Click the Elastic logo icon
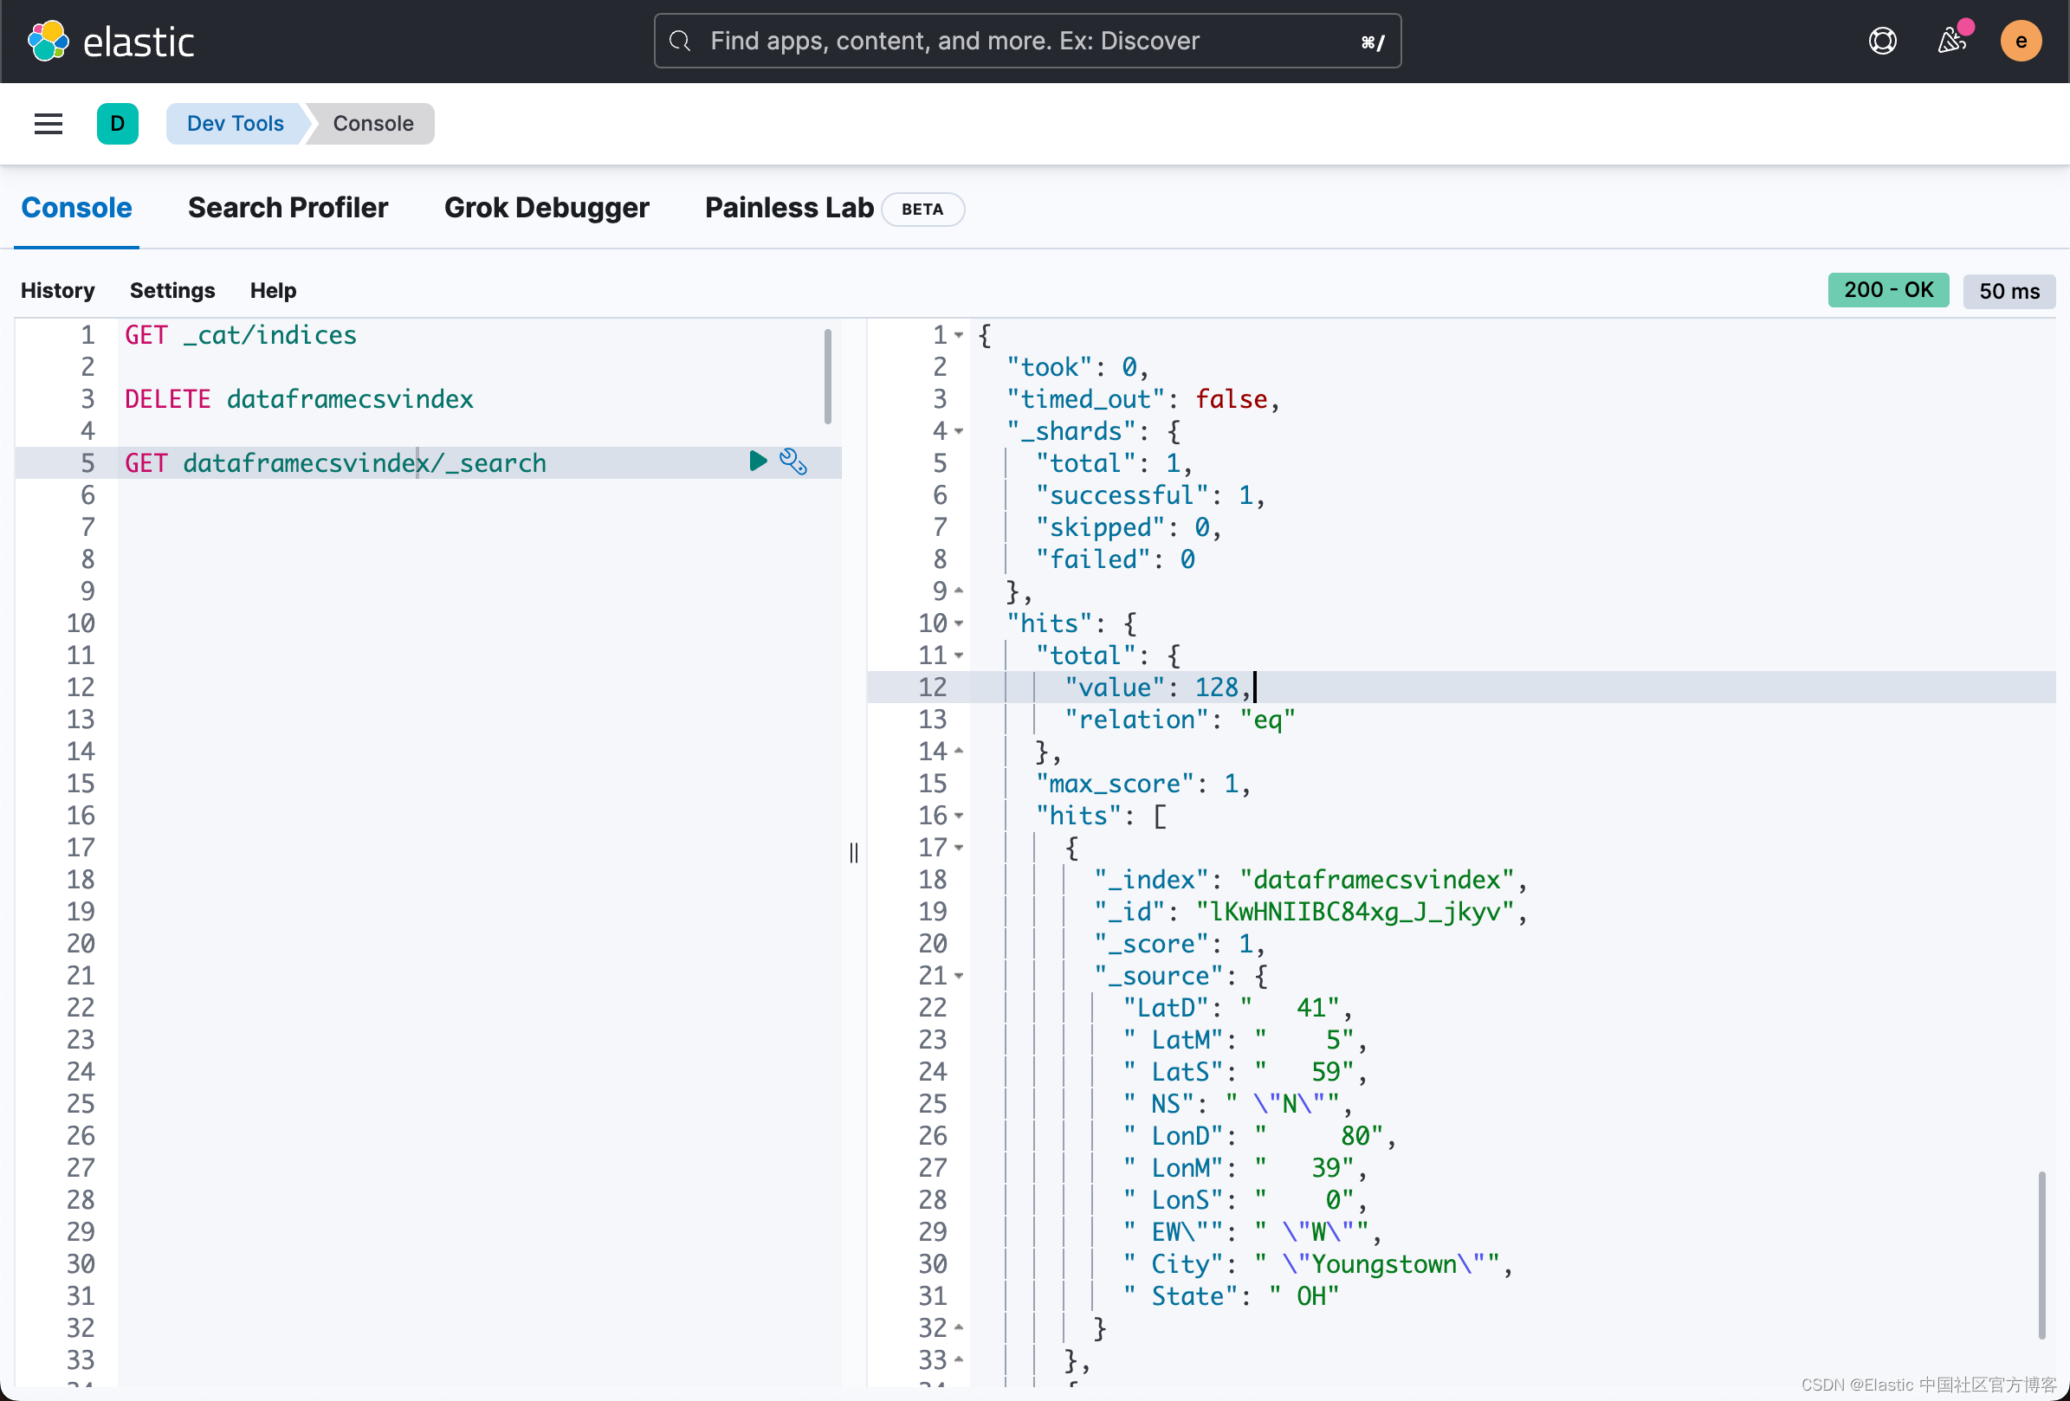 pos(49,41)
